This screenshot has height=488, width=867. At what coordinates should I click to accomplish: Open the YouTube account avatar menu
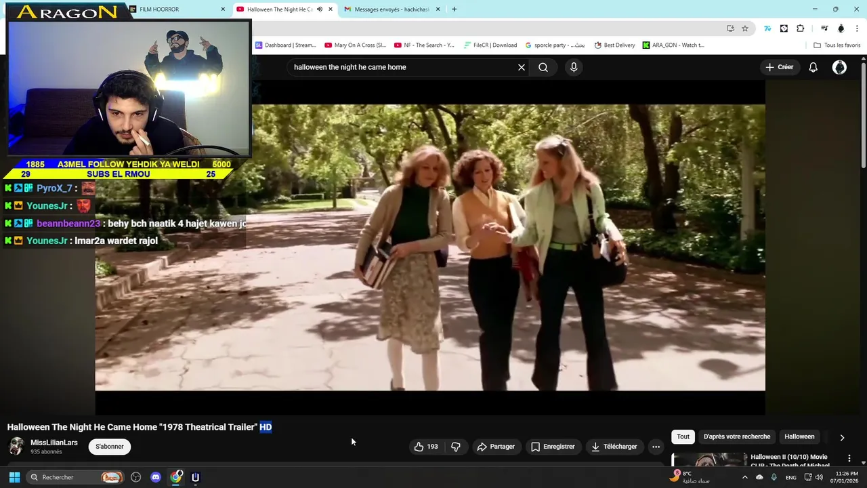coord(839,67)
